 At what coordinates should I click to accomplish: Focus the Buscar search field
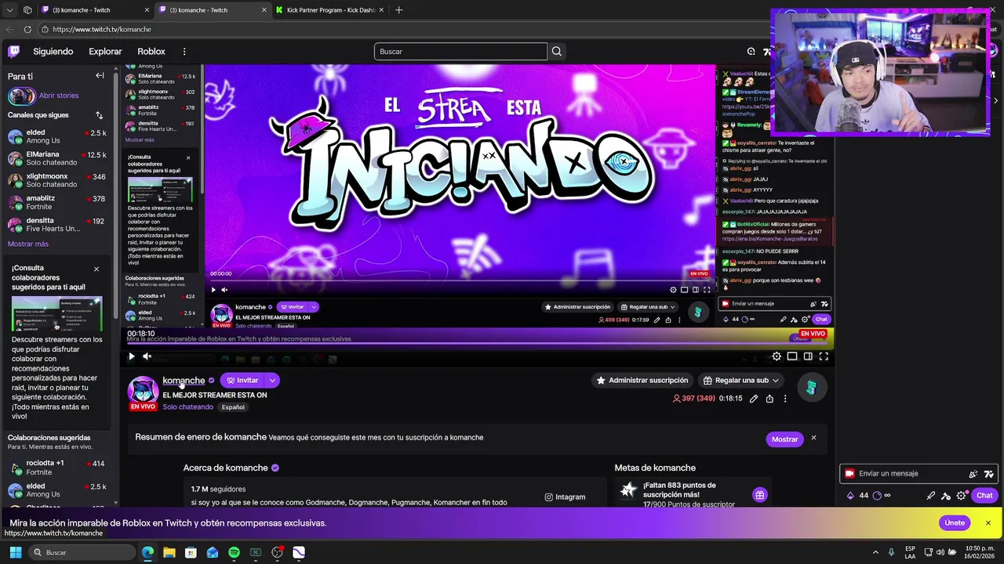click(x=460, y=52)
